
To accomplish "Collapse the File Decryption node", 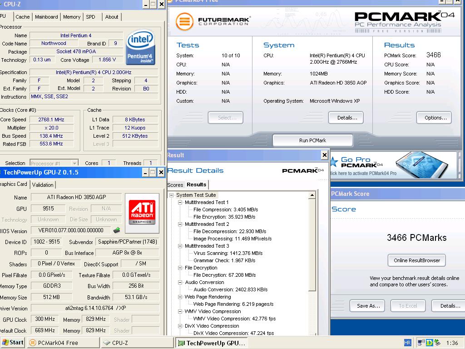I will click(180, 268).
